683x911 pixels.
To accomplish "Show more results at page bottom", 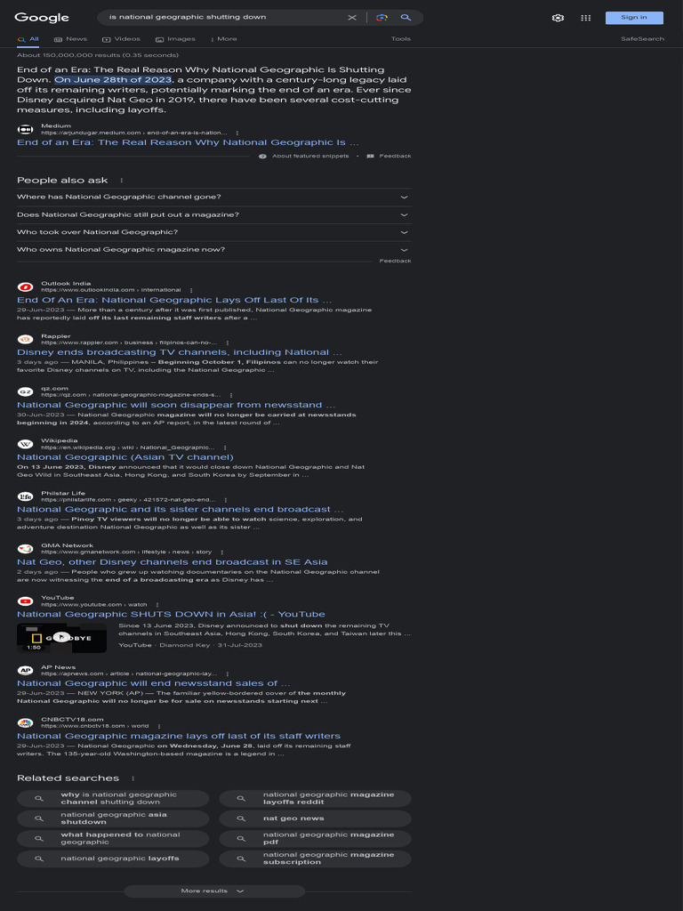I will pyautogui.click(x=213, y=891).
